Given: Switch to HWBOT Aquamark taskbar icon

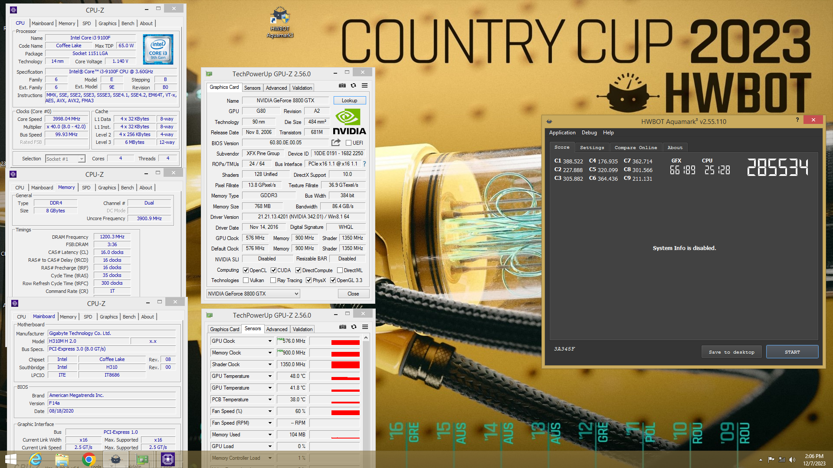Looking at the screenshot, I should click(115, 459).
